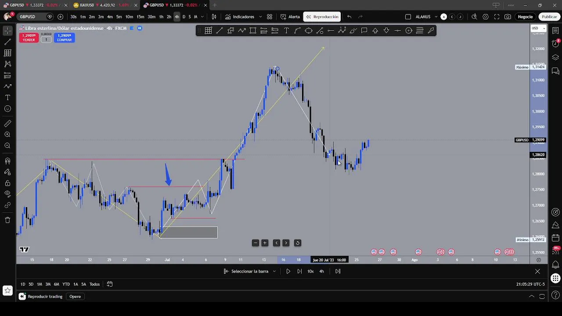The width and height of the screenshot is (562, 316).
Task: Select the grid tool in floating drawing toolbar
Action: point(208,31)
